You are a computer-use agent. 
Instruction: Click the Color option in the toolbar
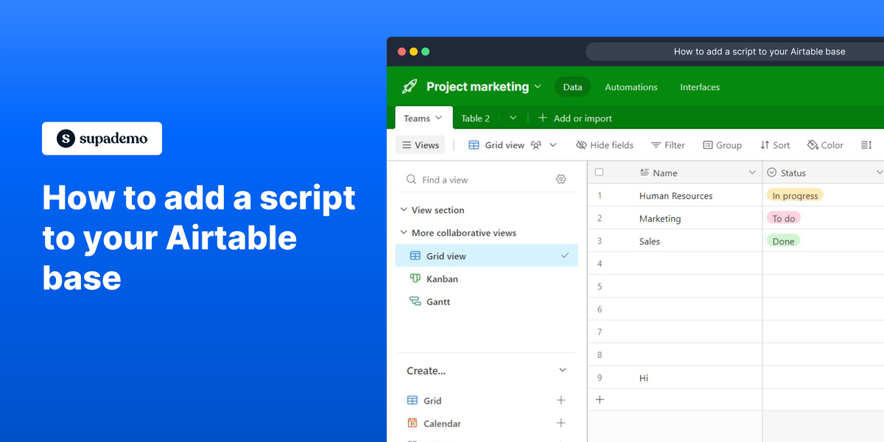pyautogui.click(x=825, y=145)
